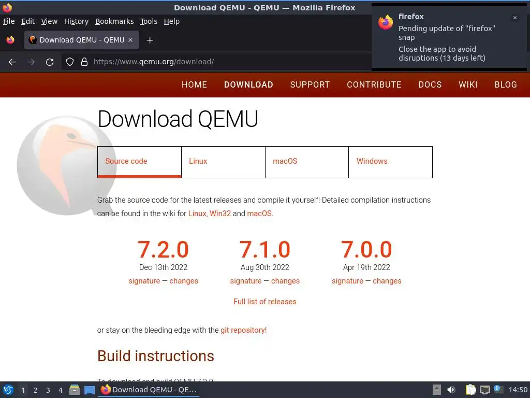Open the changes link for 7.1.0
The image size is (530, 398).
pyautogui.click(x=285, y=281)
